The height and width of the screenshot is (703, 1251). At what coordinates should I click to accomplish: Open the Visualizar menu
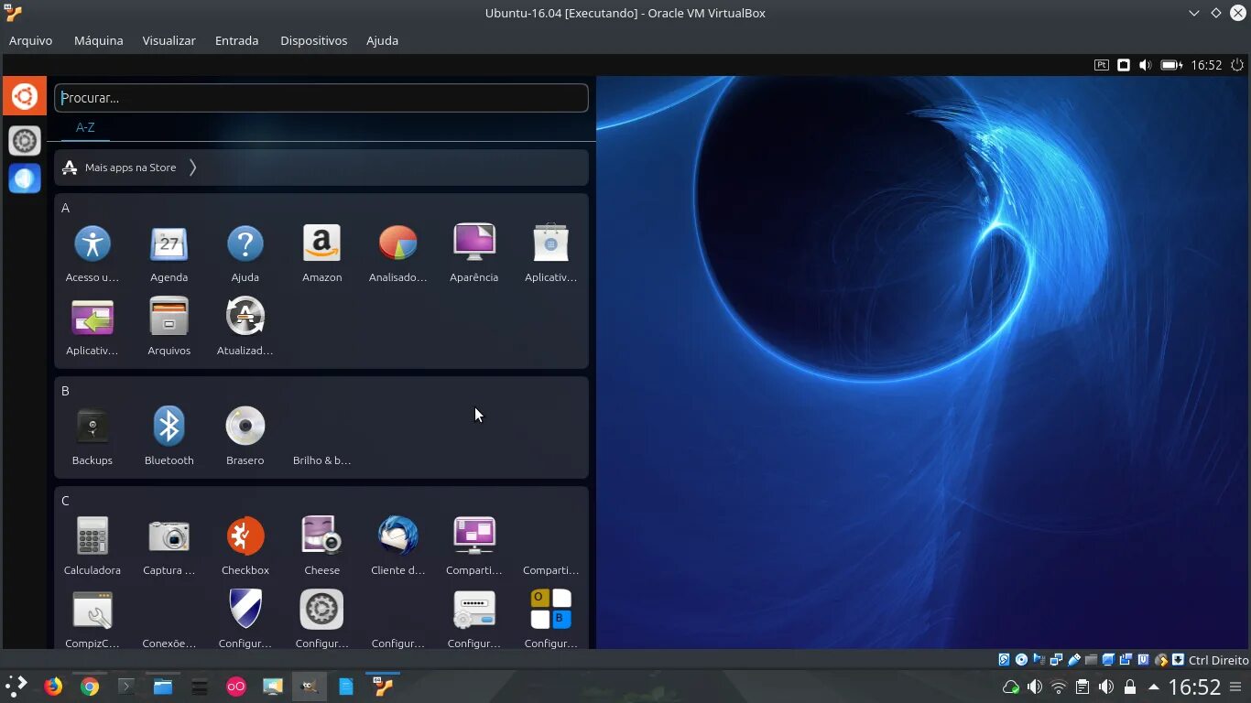click(169, 40)
